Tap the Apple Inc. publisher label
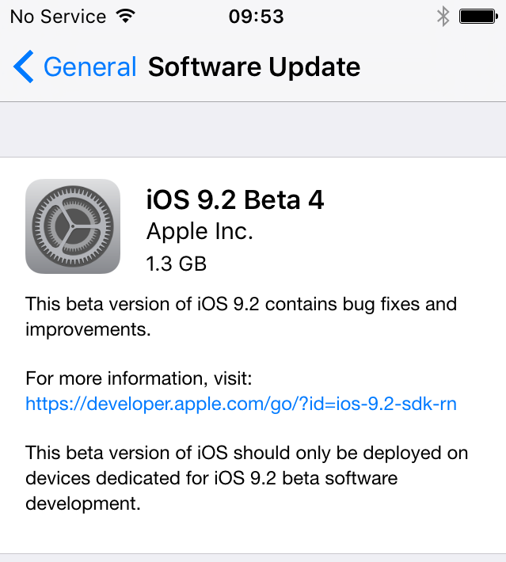Viewport: 506px width, 562px height. 200,232
